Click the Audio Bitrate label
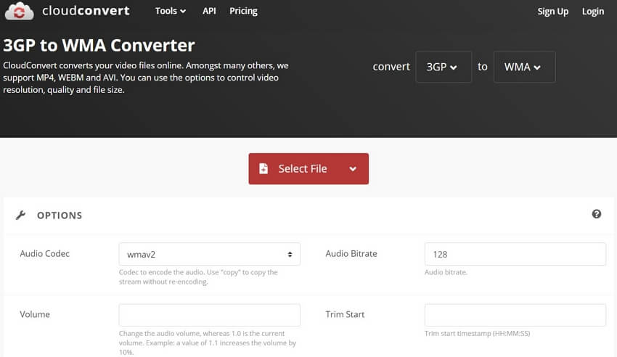The height and width of the screenshot is (357, 617). pyautogui.click(x=351, y=253)
